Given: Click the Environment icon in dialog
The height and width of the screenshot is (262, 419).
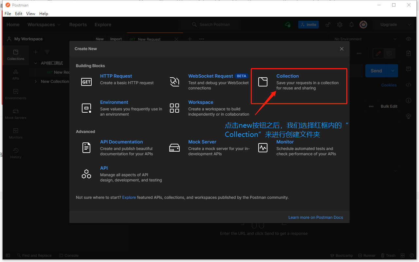Looking at the screenshot, I should [86, 108].
